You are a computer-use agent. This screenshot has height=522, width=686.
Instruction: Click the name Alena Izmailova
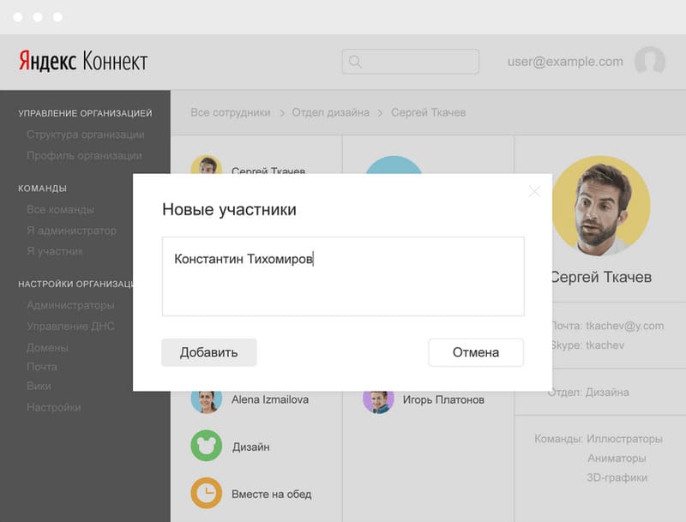point(270,399)
